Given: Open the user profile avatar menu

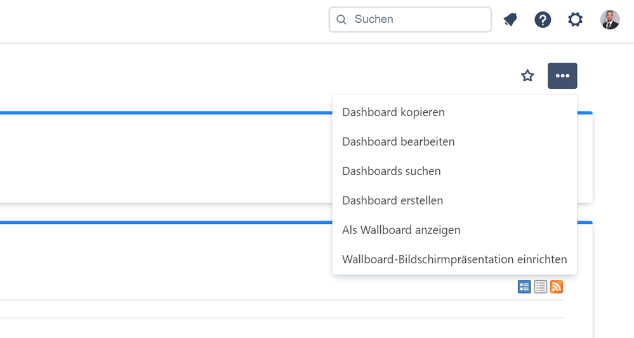Looking at the screenshot, I should click(x=610, y=20).
